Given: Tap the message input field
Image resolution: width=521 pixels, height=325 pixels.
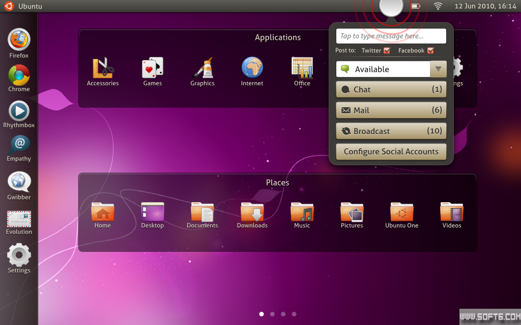Looking at the screenshot, I should 391,36.
